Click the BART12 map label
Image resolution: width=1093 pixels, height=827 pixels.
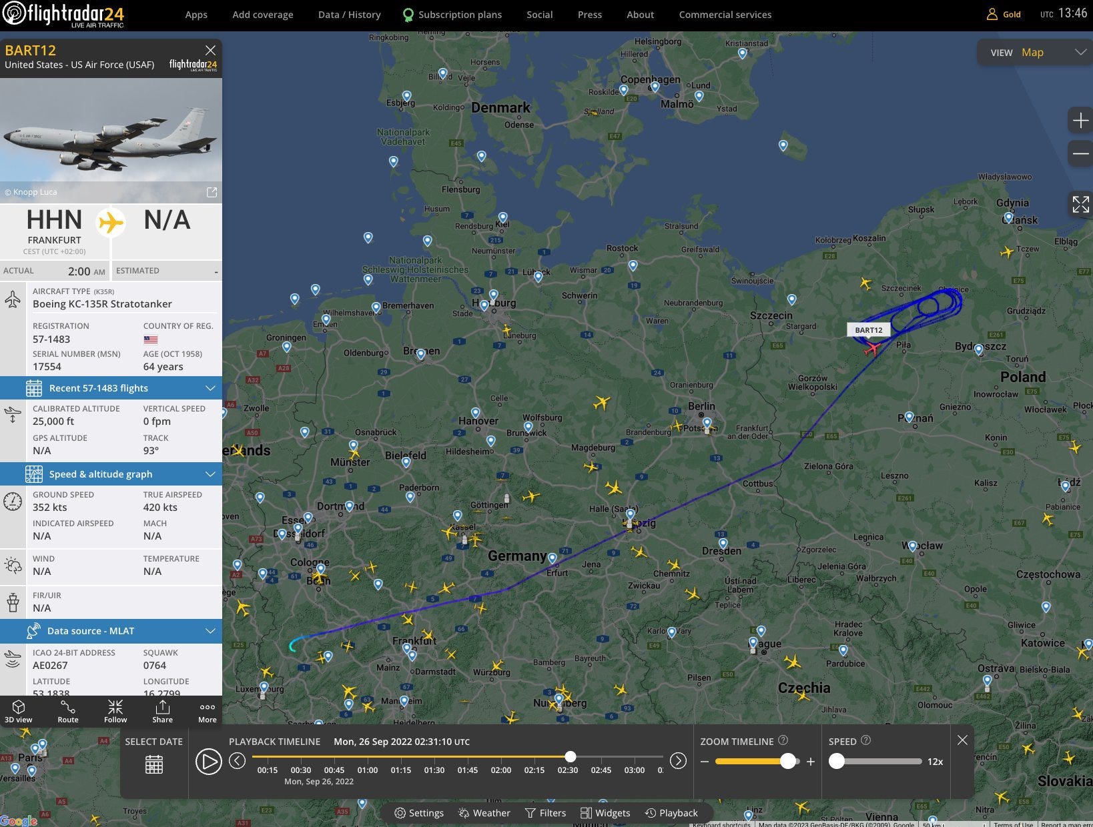(869, 330)
